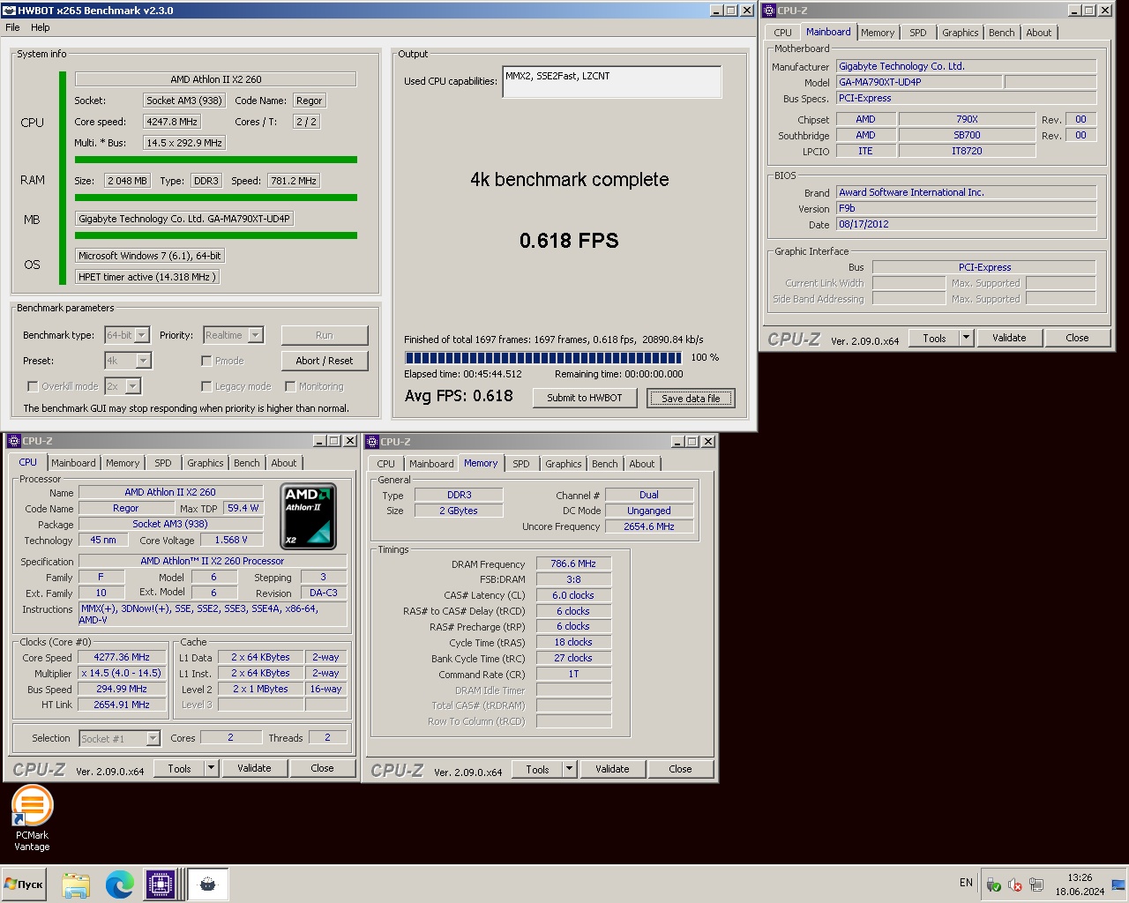Launch Microsoft Edge from the taskbar
Screen dimensions: 1129x903
click(120, 884)
